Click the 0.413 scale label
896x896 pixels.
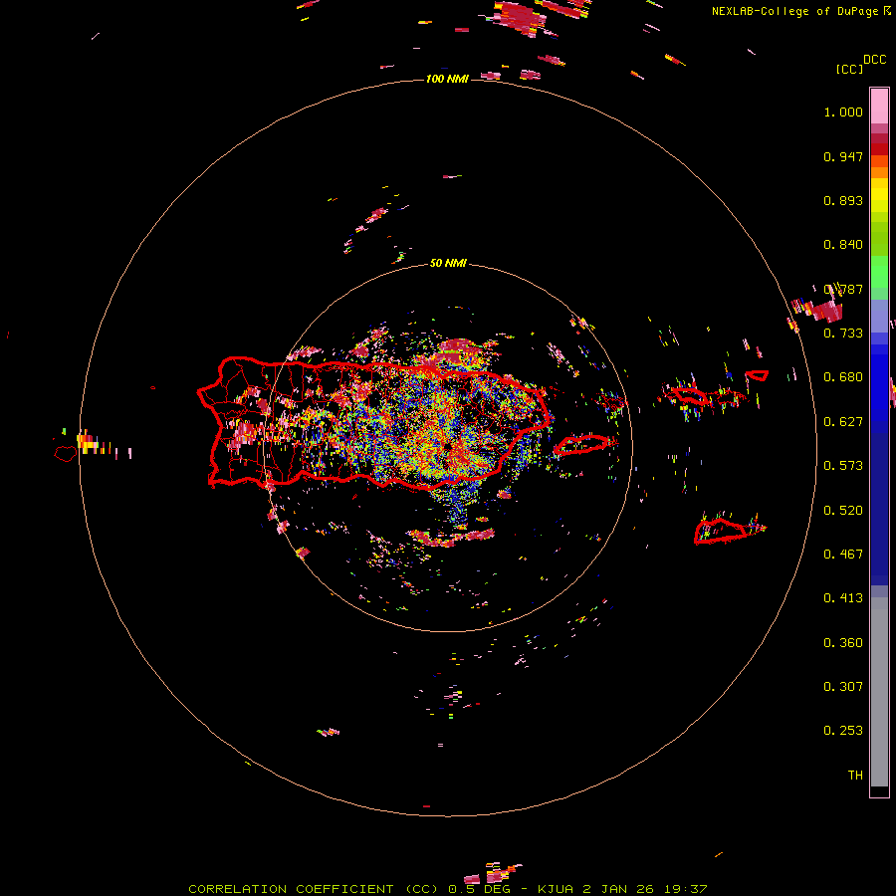tap(843, 598)
